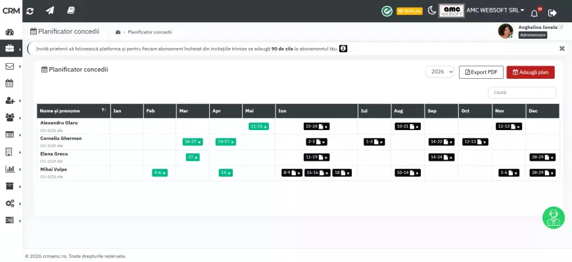Open the green support chat bubble
The image size is (572, 262).
pyautogui.click(x=554, y=217)
